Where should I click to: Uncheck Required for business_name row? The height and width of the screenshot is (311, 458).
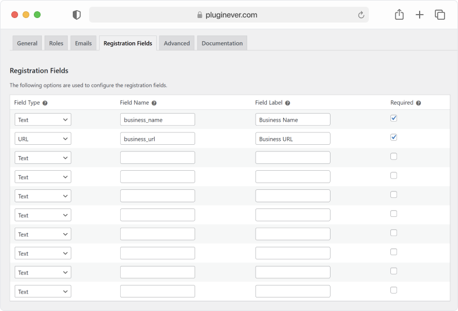(x=394, y=118)
